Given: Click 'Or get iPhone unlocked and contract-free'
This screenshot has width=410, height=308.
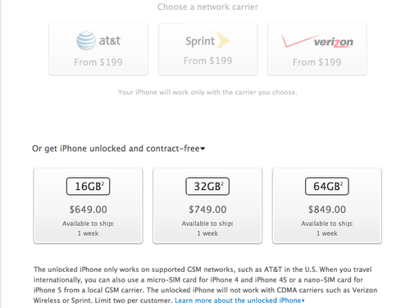Looking at the screenshot, I should pyautogui.click(x=116, y=148).
